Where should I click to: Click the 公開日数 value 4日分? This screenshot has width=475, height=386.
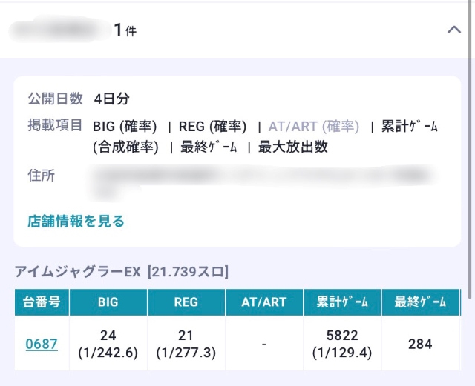112,99
